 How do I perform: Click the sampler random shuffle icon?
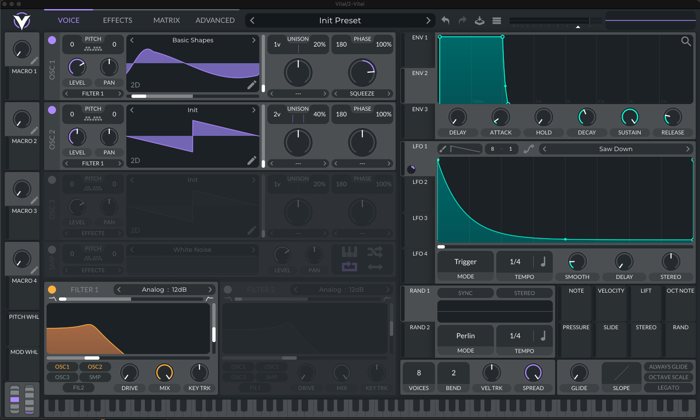375,252
